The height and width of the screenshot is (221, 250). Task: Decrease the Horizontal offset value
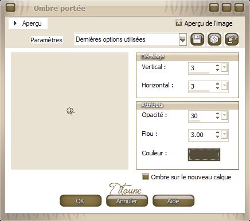(x=217, y=88)
